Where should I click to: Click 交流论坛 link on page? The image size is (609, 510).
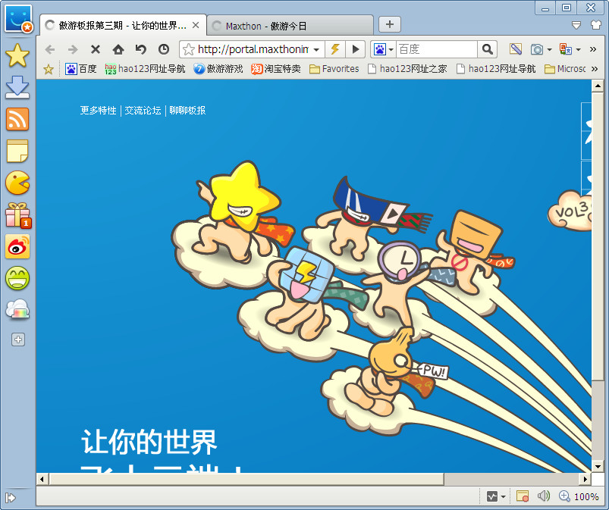click(x=143, y=111)
